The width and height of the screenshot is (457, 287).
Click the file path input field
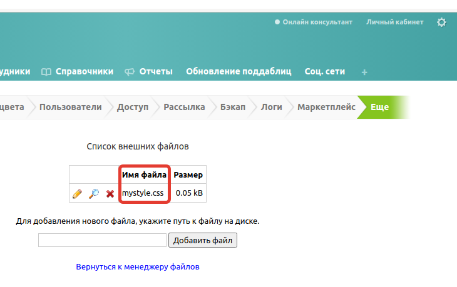tap(102, 240)
